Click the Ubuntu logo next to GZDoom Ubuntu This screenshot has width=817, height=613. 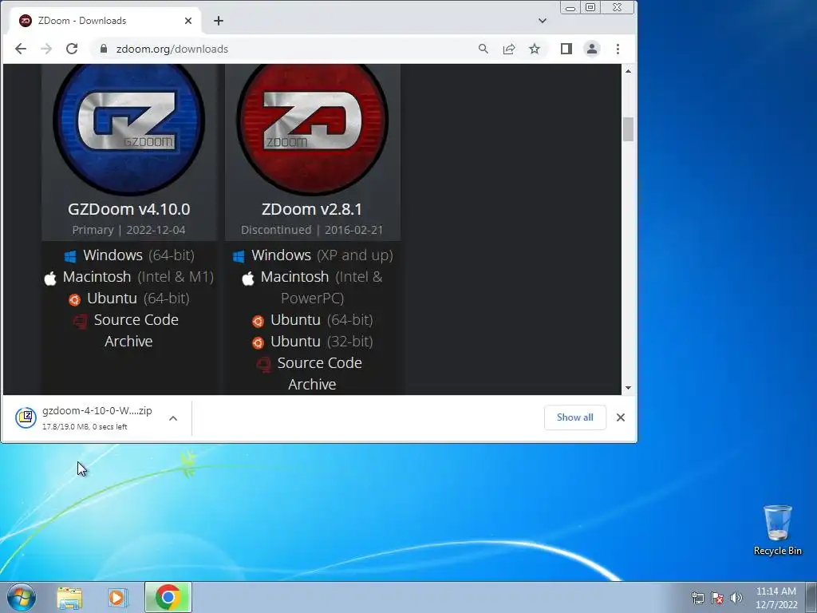pos(74,300)
